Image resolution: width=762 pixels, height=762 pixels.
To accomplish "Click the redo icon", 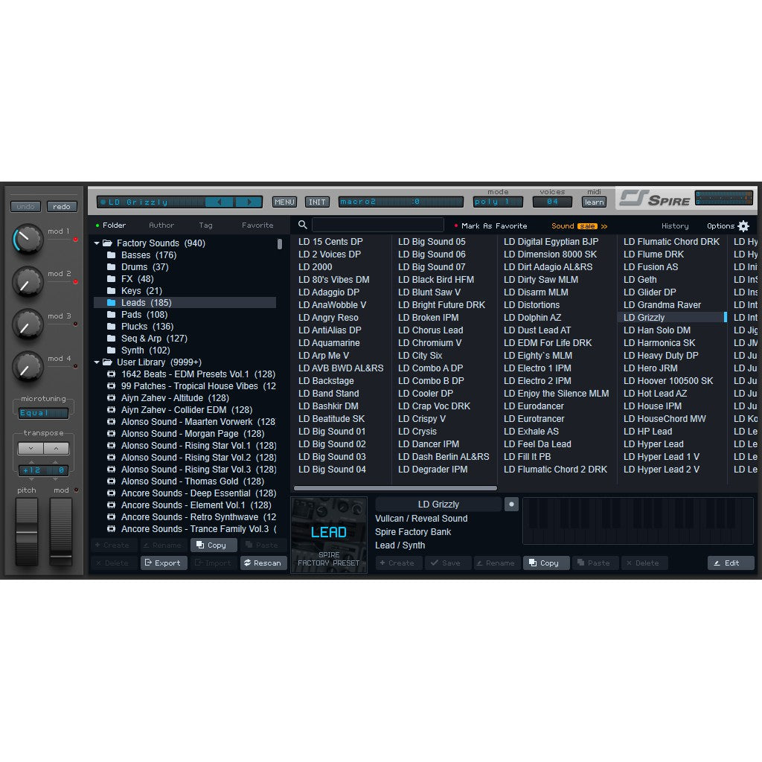I will [62, 206].
